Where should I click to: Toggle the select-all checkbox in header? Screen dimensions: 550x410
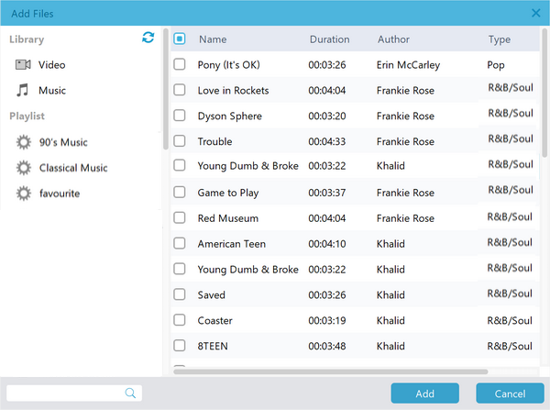click(180, 39)
